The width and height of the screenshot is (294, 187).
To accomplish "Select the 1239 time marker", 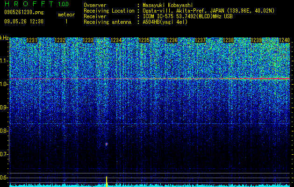I will pyautogui.click(x=256, y=40).
